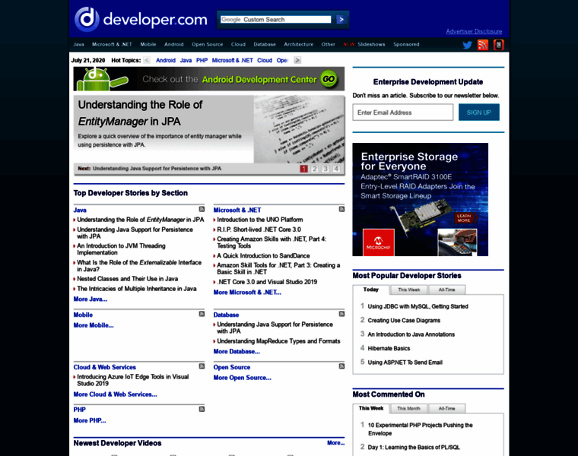The height and width of the screenshot is (456, 578).
Task: Select This Month tab in Most Commented
Action: click(409, 408)
